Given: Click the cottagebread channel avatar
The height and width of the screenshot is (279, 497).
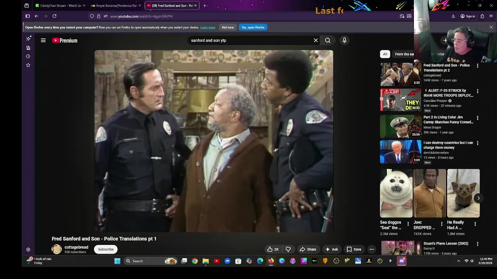Looking at the screenshot, I should pyautogui.click(x=57, y=249).
